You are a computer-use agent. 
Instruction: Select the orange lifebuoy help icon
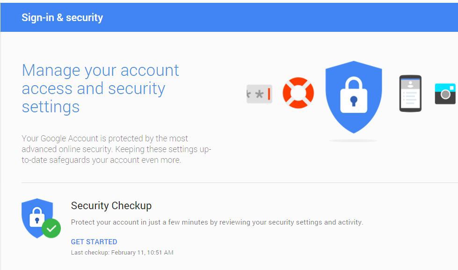(x=298, y=93)
